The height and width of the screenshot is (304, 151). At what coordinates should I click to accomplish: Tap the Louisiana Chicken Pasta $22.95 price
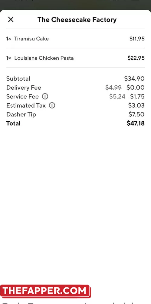pos(136,58)
